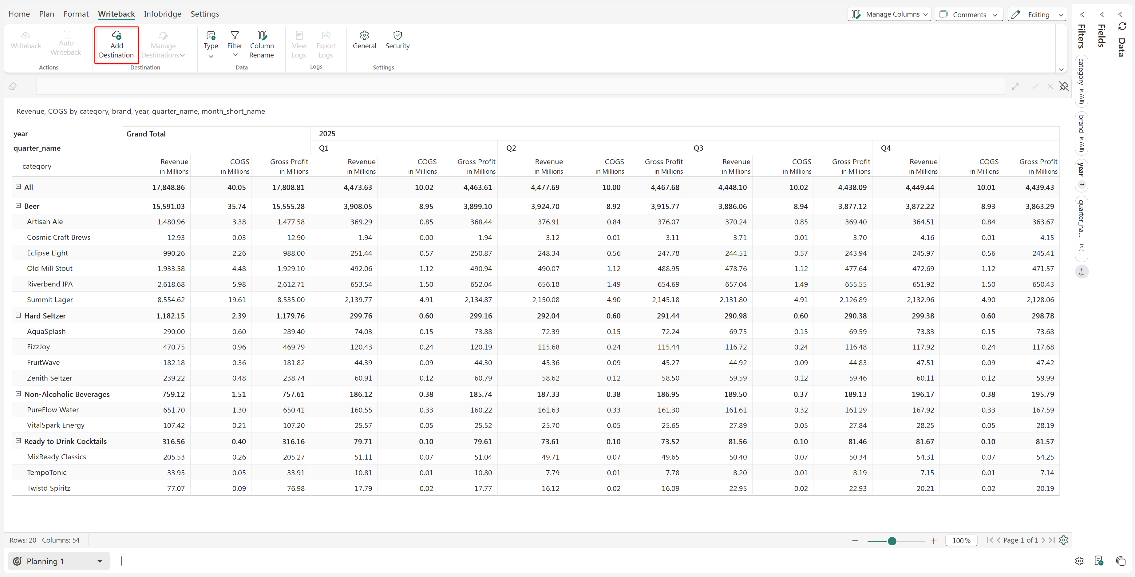This screenshot has height=577, width=1135.
Task: Click the zoom slider handle
Action: 892,541
